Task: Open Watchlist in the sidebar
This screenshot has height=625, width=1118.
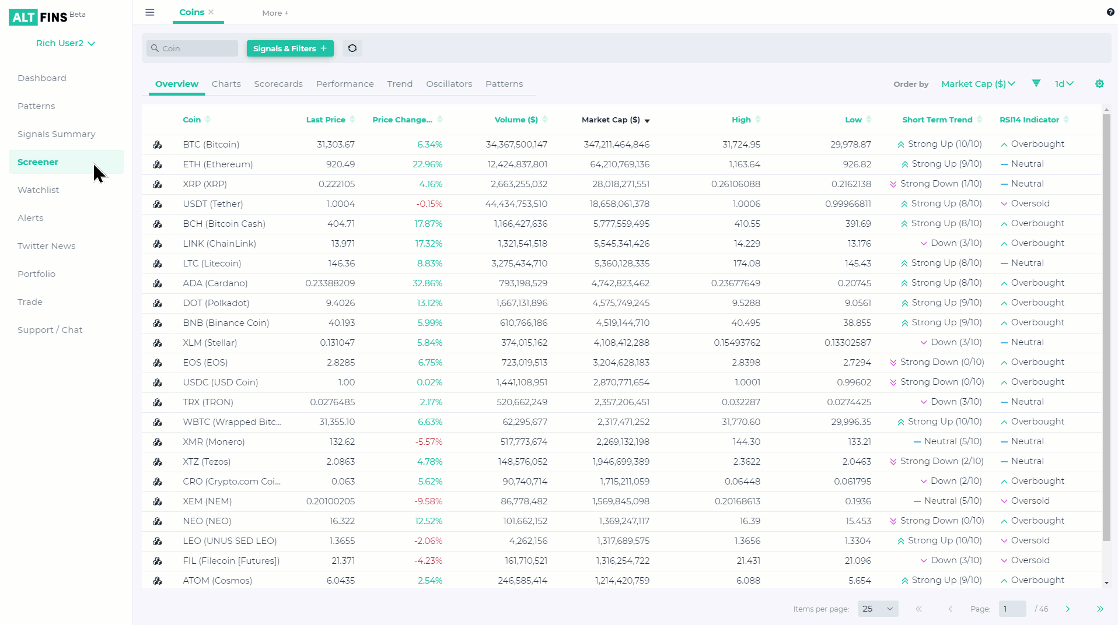Action: point(39,190)
